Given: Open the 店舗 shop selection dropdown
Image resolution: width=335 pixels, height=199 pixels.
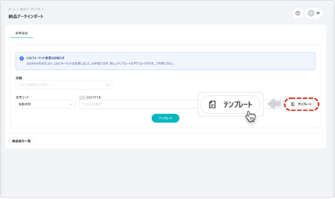Looking at the screenshot, I should 63,85.
